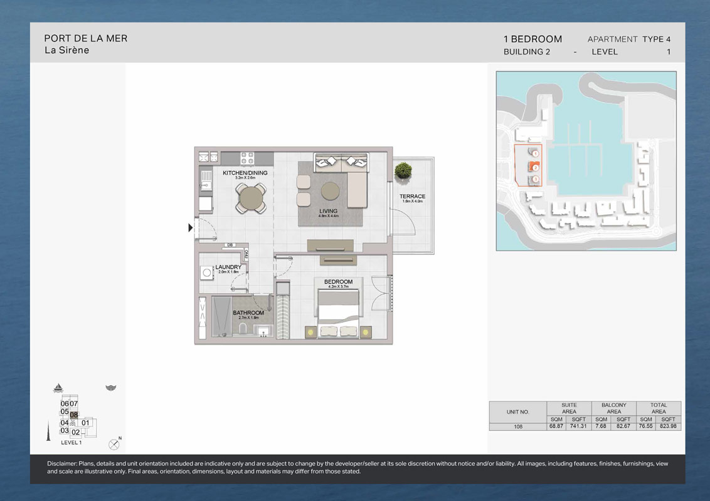Click the north compass symbol
This screenshot has height=501, width=710.
(x=114, y=444)
